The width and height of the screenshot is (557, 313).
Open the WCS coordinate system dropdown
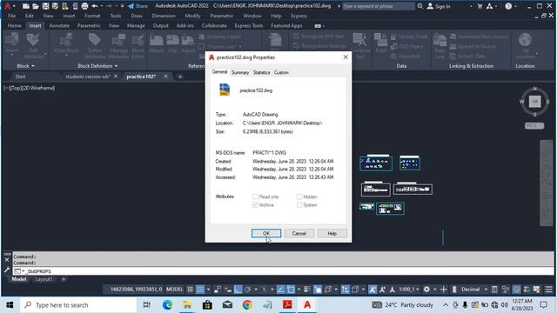coord(534,125)
